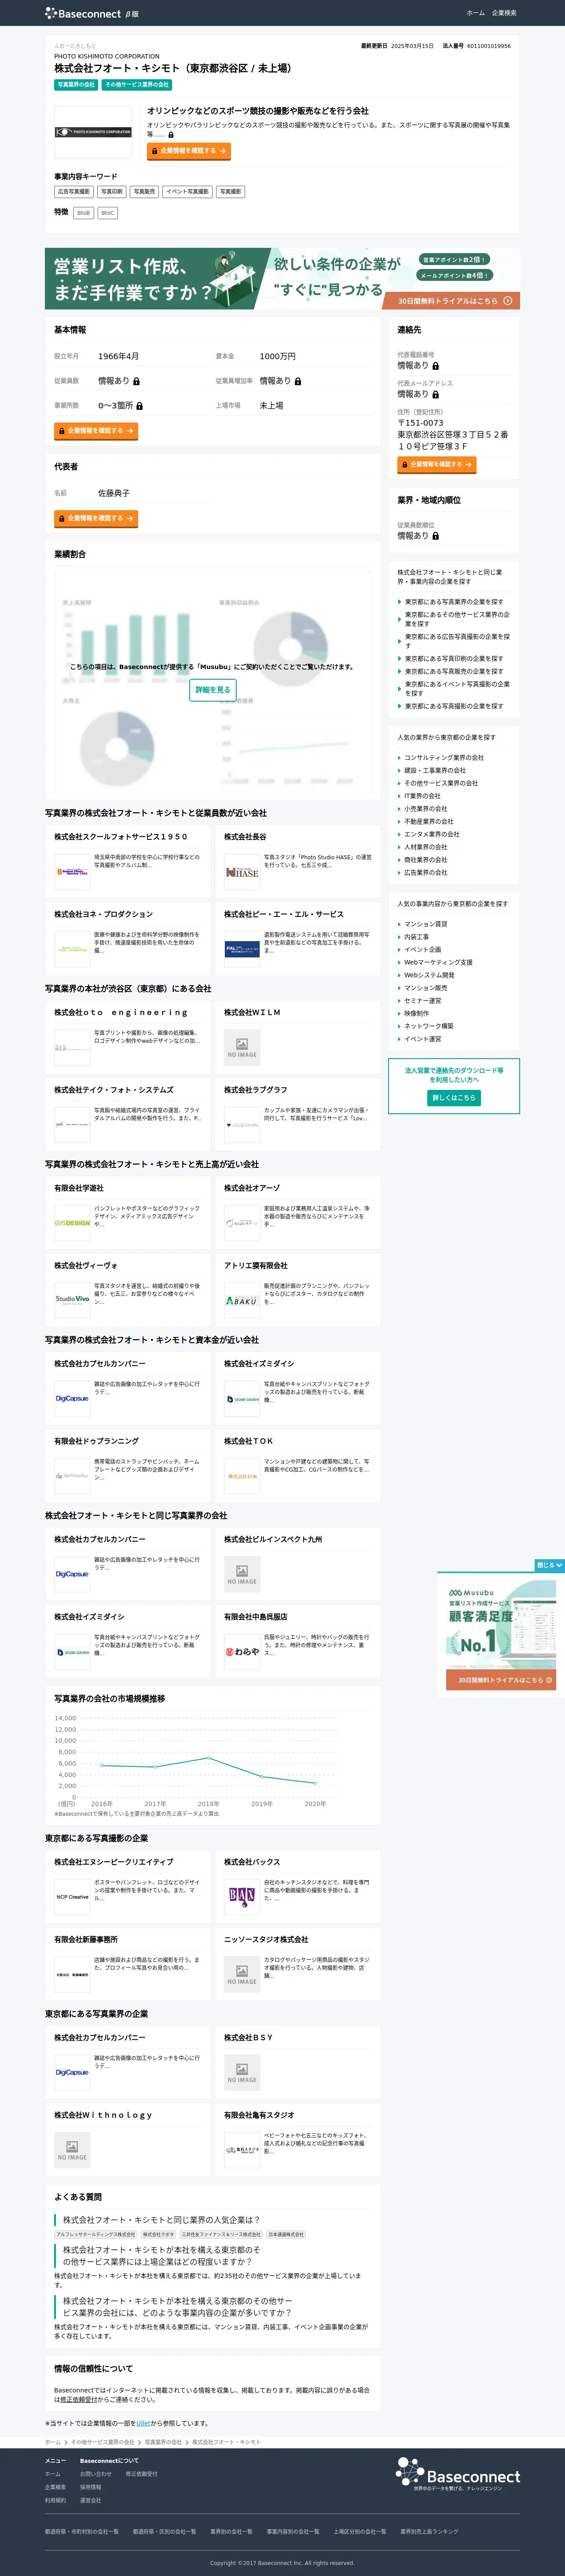The width and height of the screenshot is (565, 2576).
Task: Open 株式会社TOK company card
Action: [x=298, y=1466]
